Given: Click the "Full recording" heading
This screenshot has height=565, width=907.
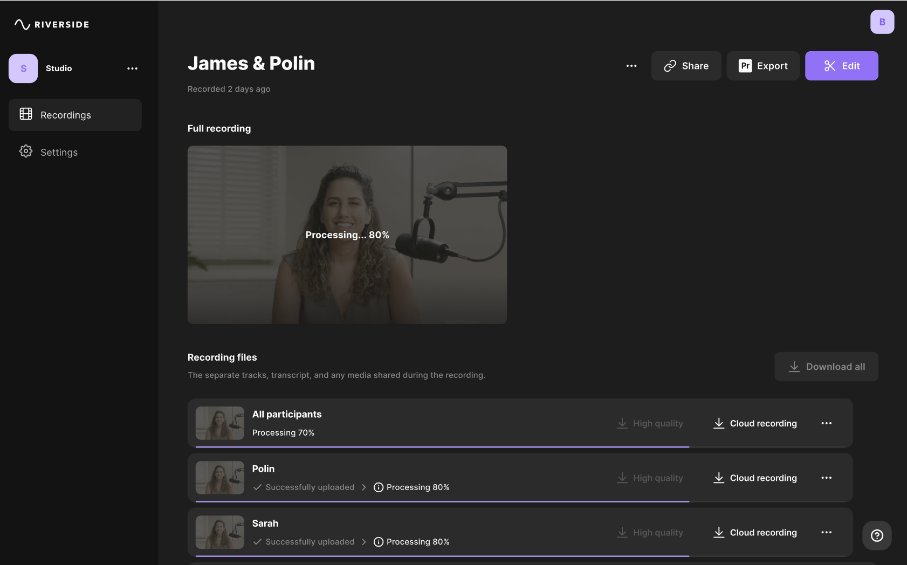Looking at the screenshot, I should click(x=219, y=128).
